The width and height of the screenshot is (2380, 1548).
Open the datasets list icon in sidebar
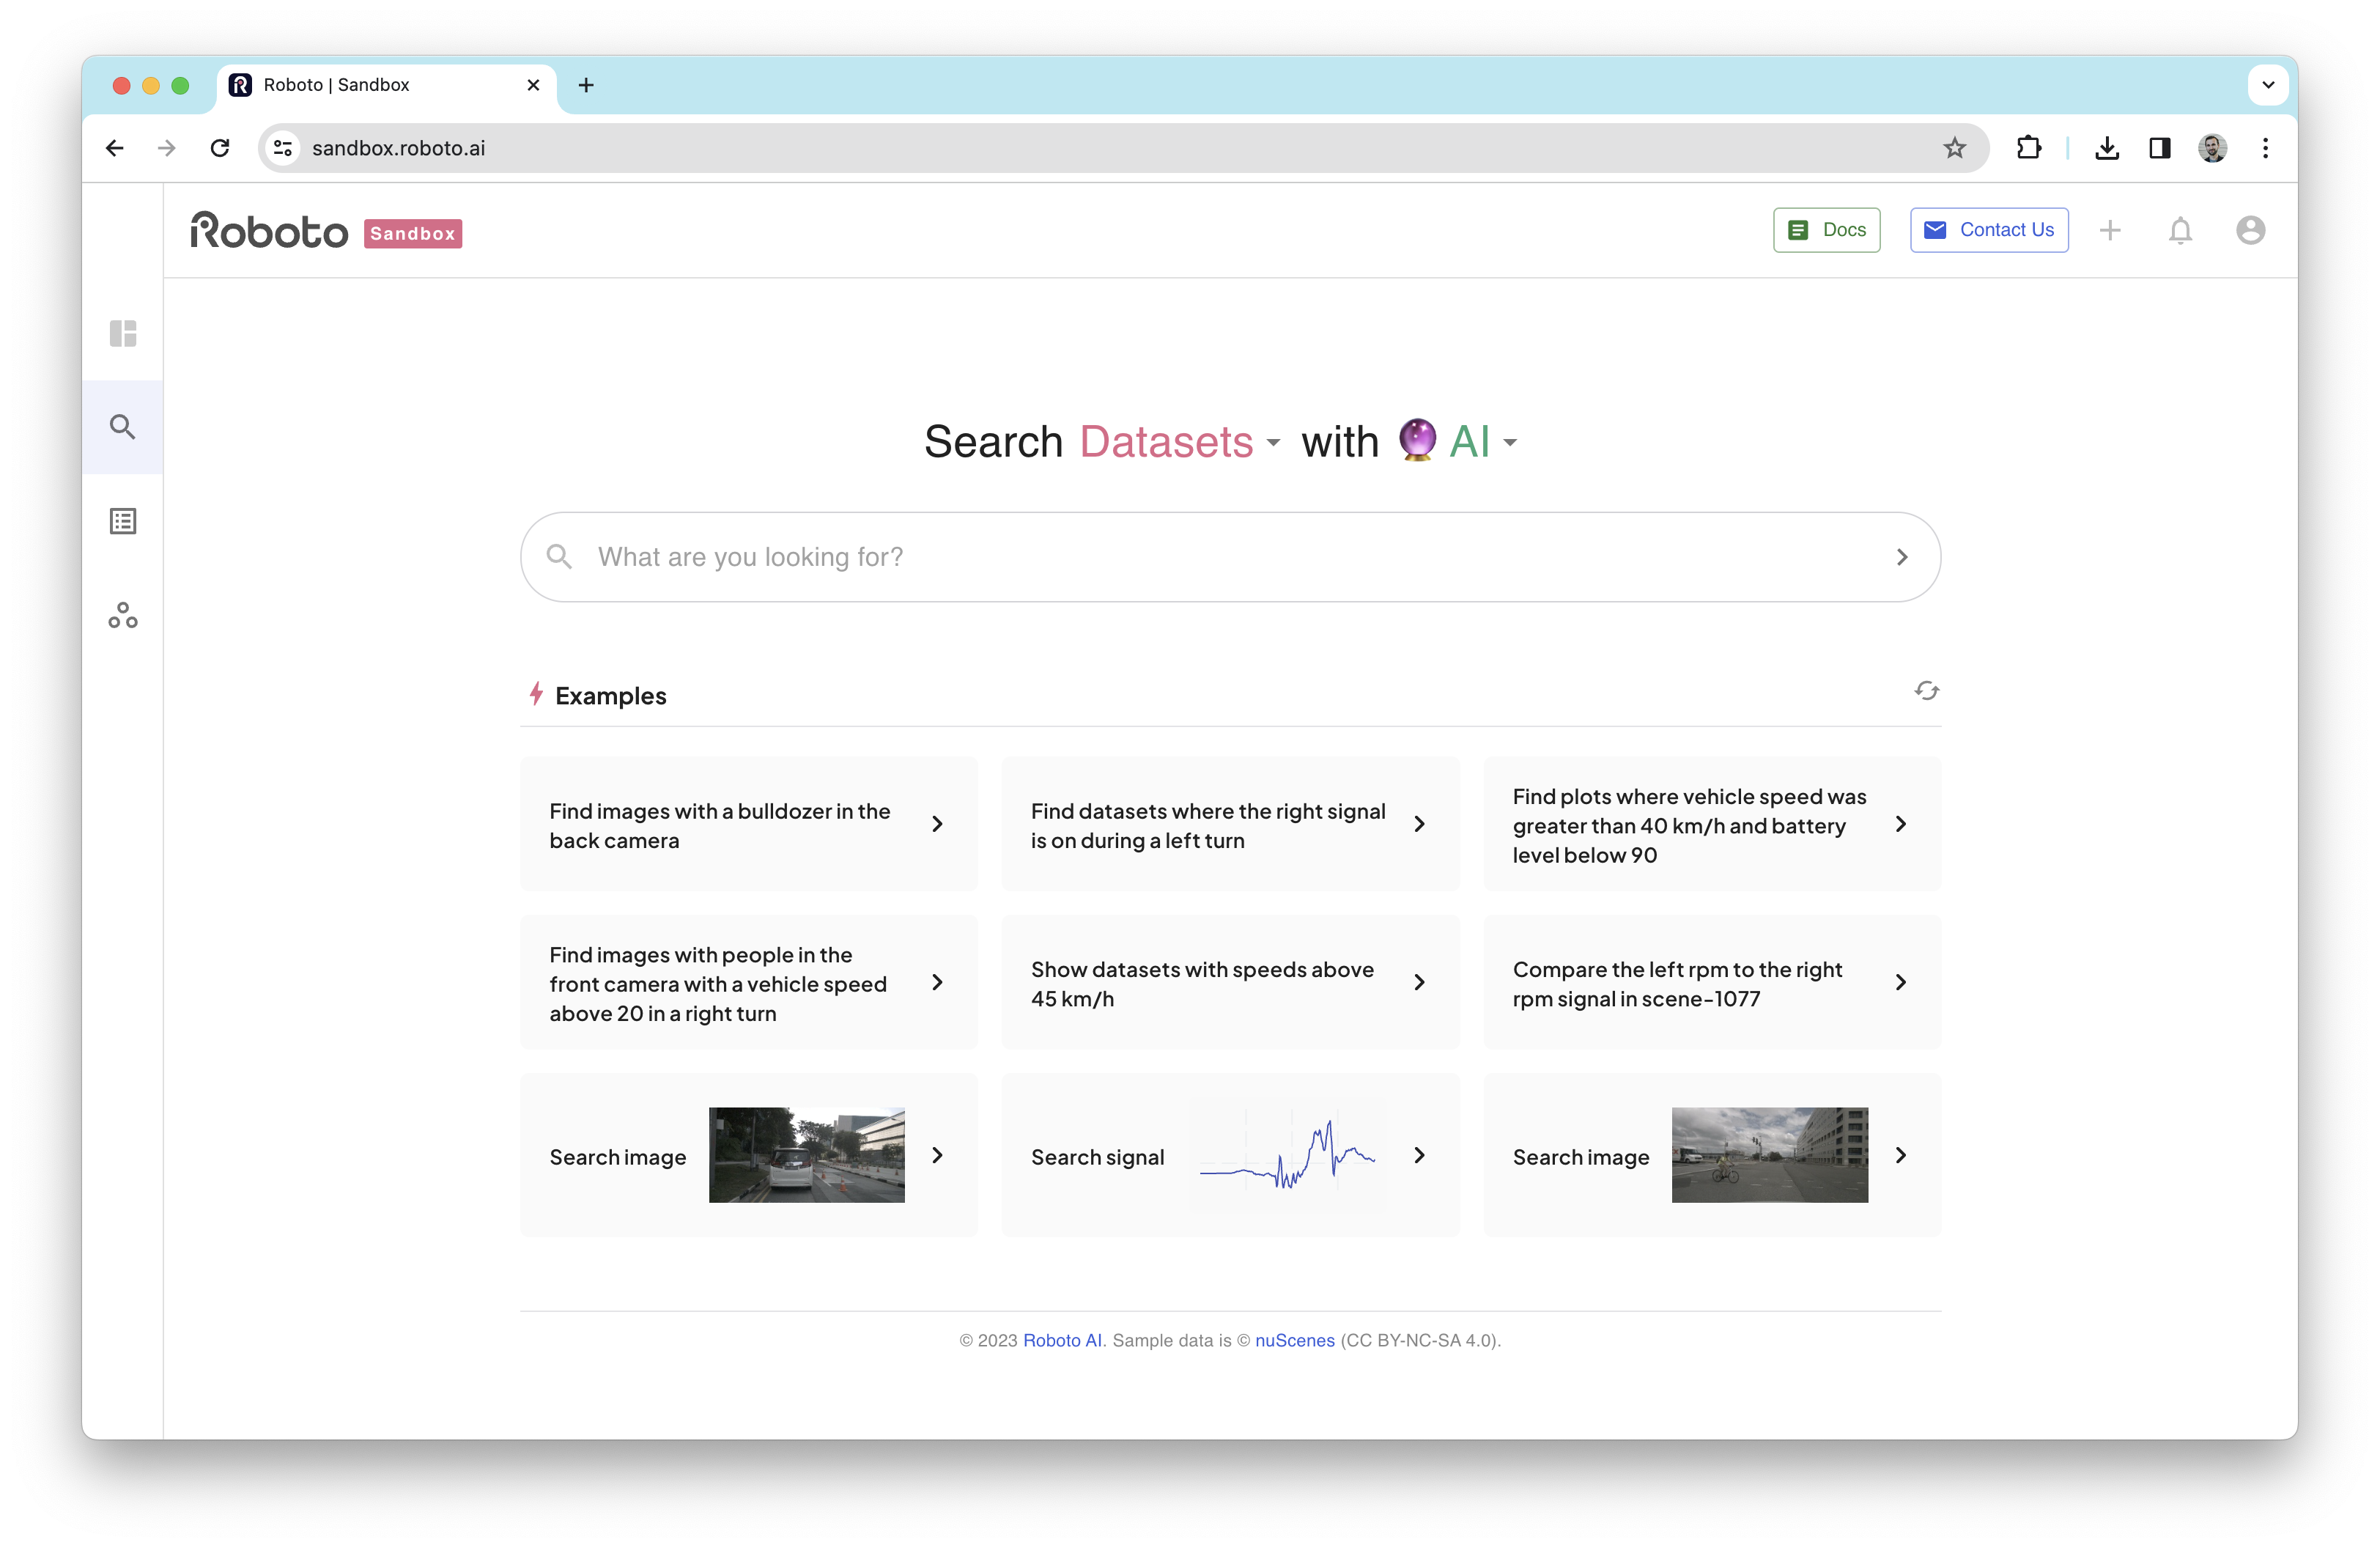point(123,521)
